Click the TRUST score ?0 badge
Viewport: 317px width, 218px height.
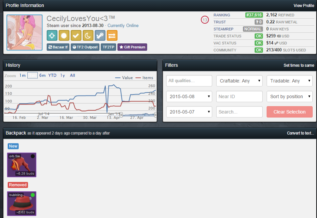[259, 22]
